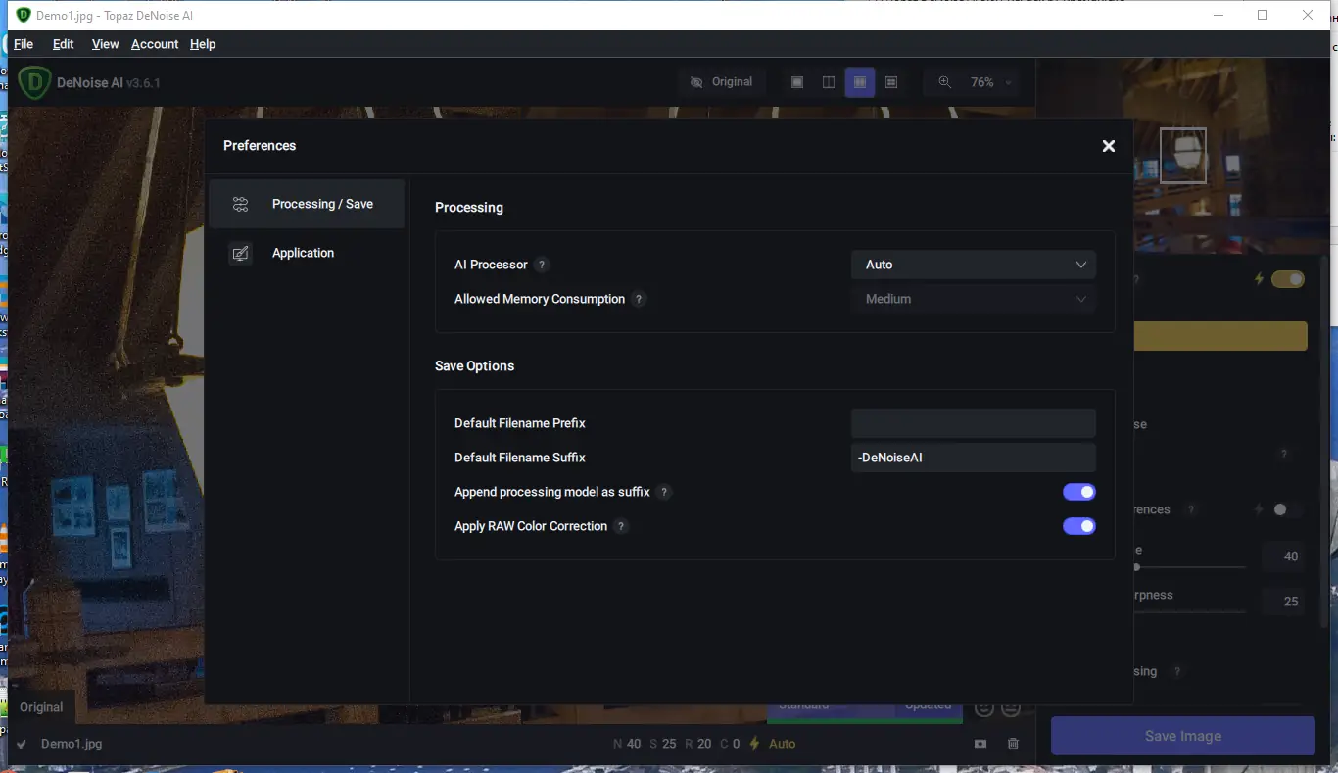This screenshot has height=773, width=1338.
Task: Click the Save Image button
Action: [x=1183, y=736]
